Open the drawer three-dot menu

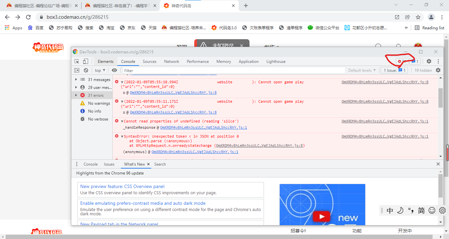click(x=77, y=164)
